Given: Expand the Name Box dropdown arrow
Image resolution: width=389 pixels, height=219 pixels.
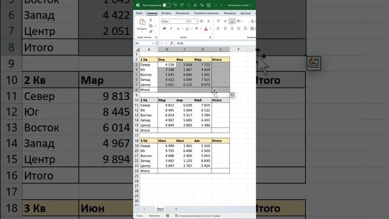Looking at the screenshot, I should tap(153, 43).
